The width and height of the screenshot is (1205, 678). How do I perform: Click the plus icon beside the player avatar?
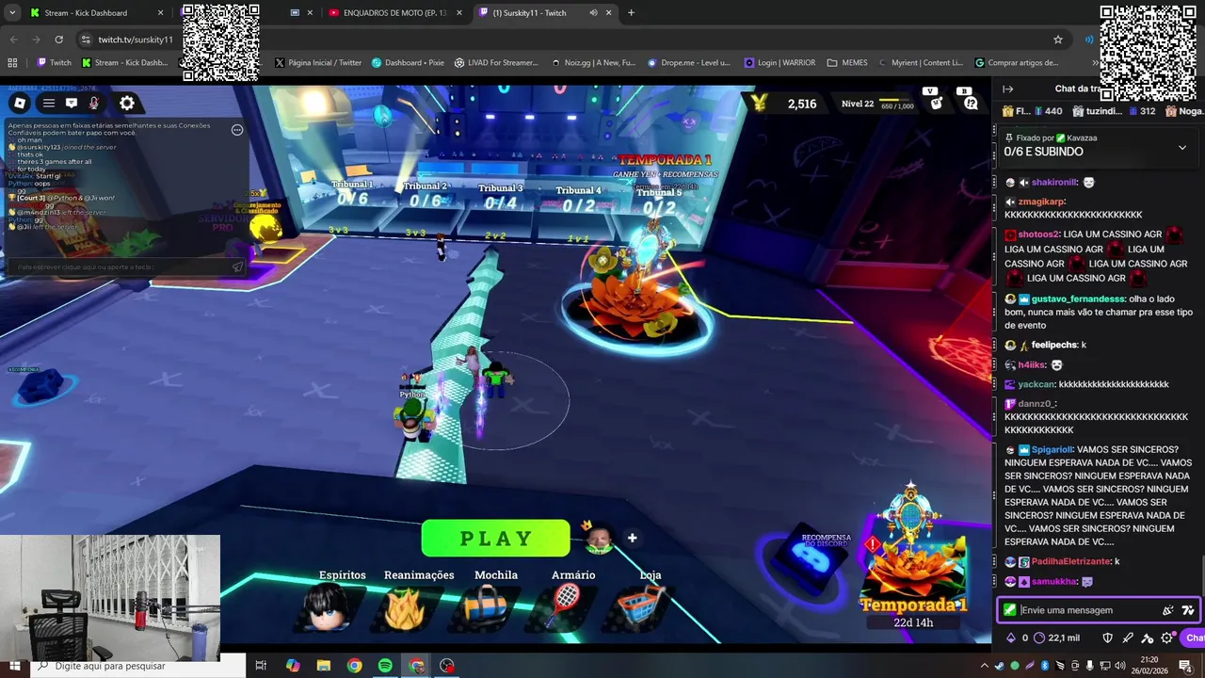(x=633, y=538)
